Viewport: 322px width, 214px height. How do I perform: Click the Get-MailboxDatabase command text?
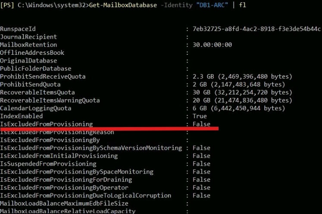tap(123, 5)
